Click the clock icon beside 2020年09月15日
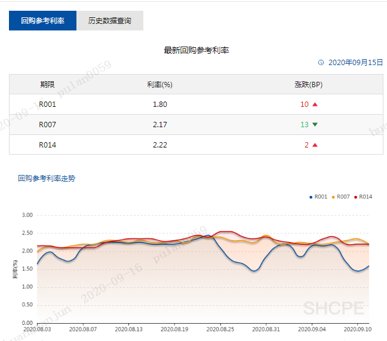Screen dimensions: 387x341 [321, 63]
